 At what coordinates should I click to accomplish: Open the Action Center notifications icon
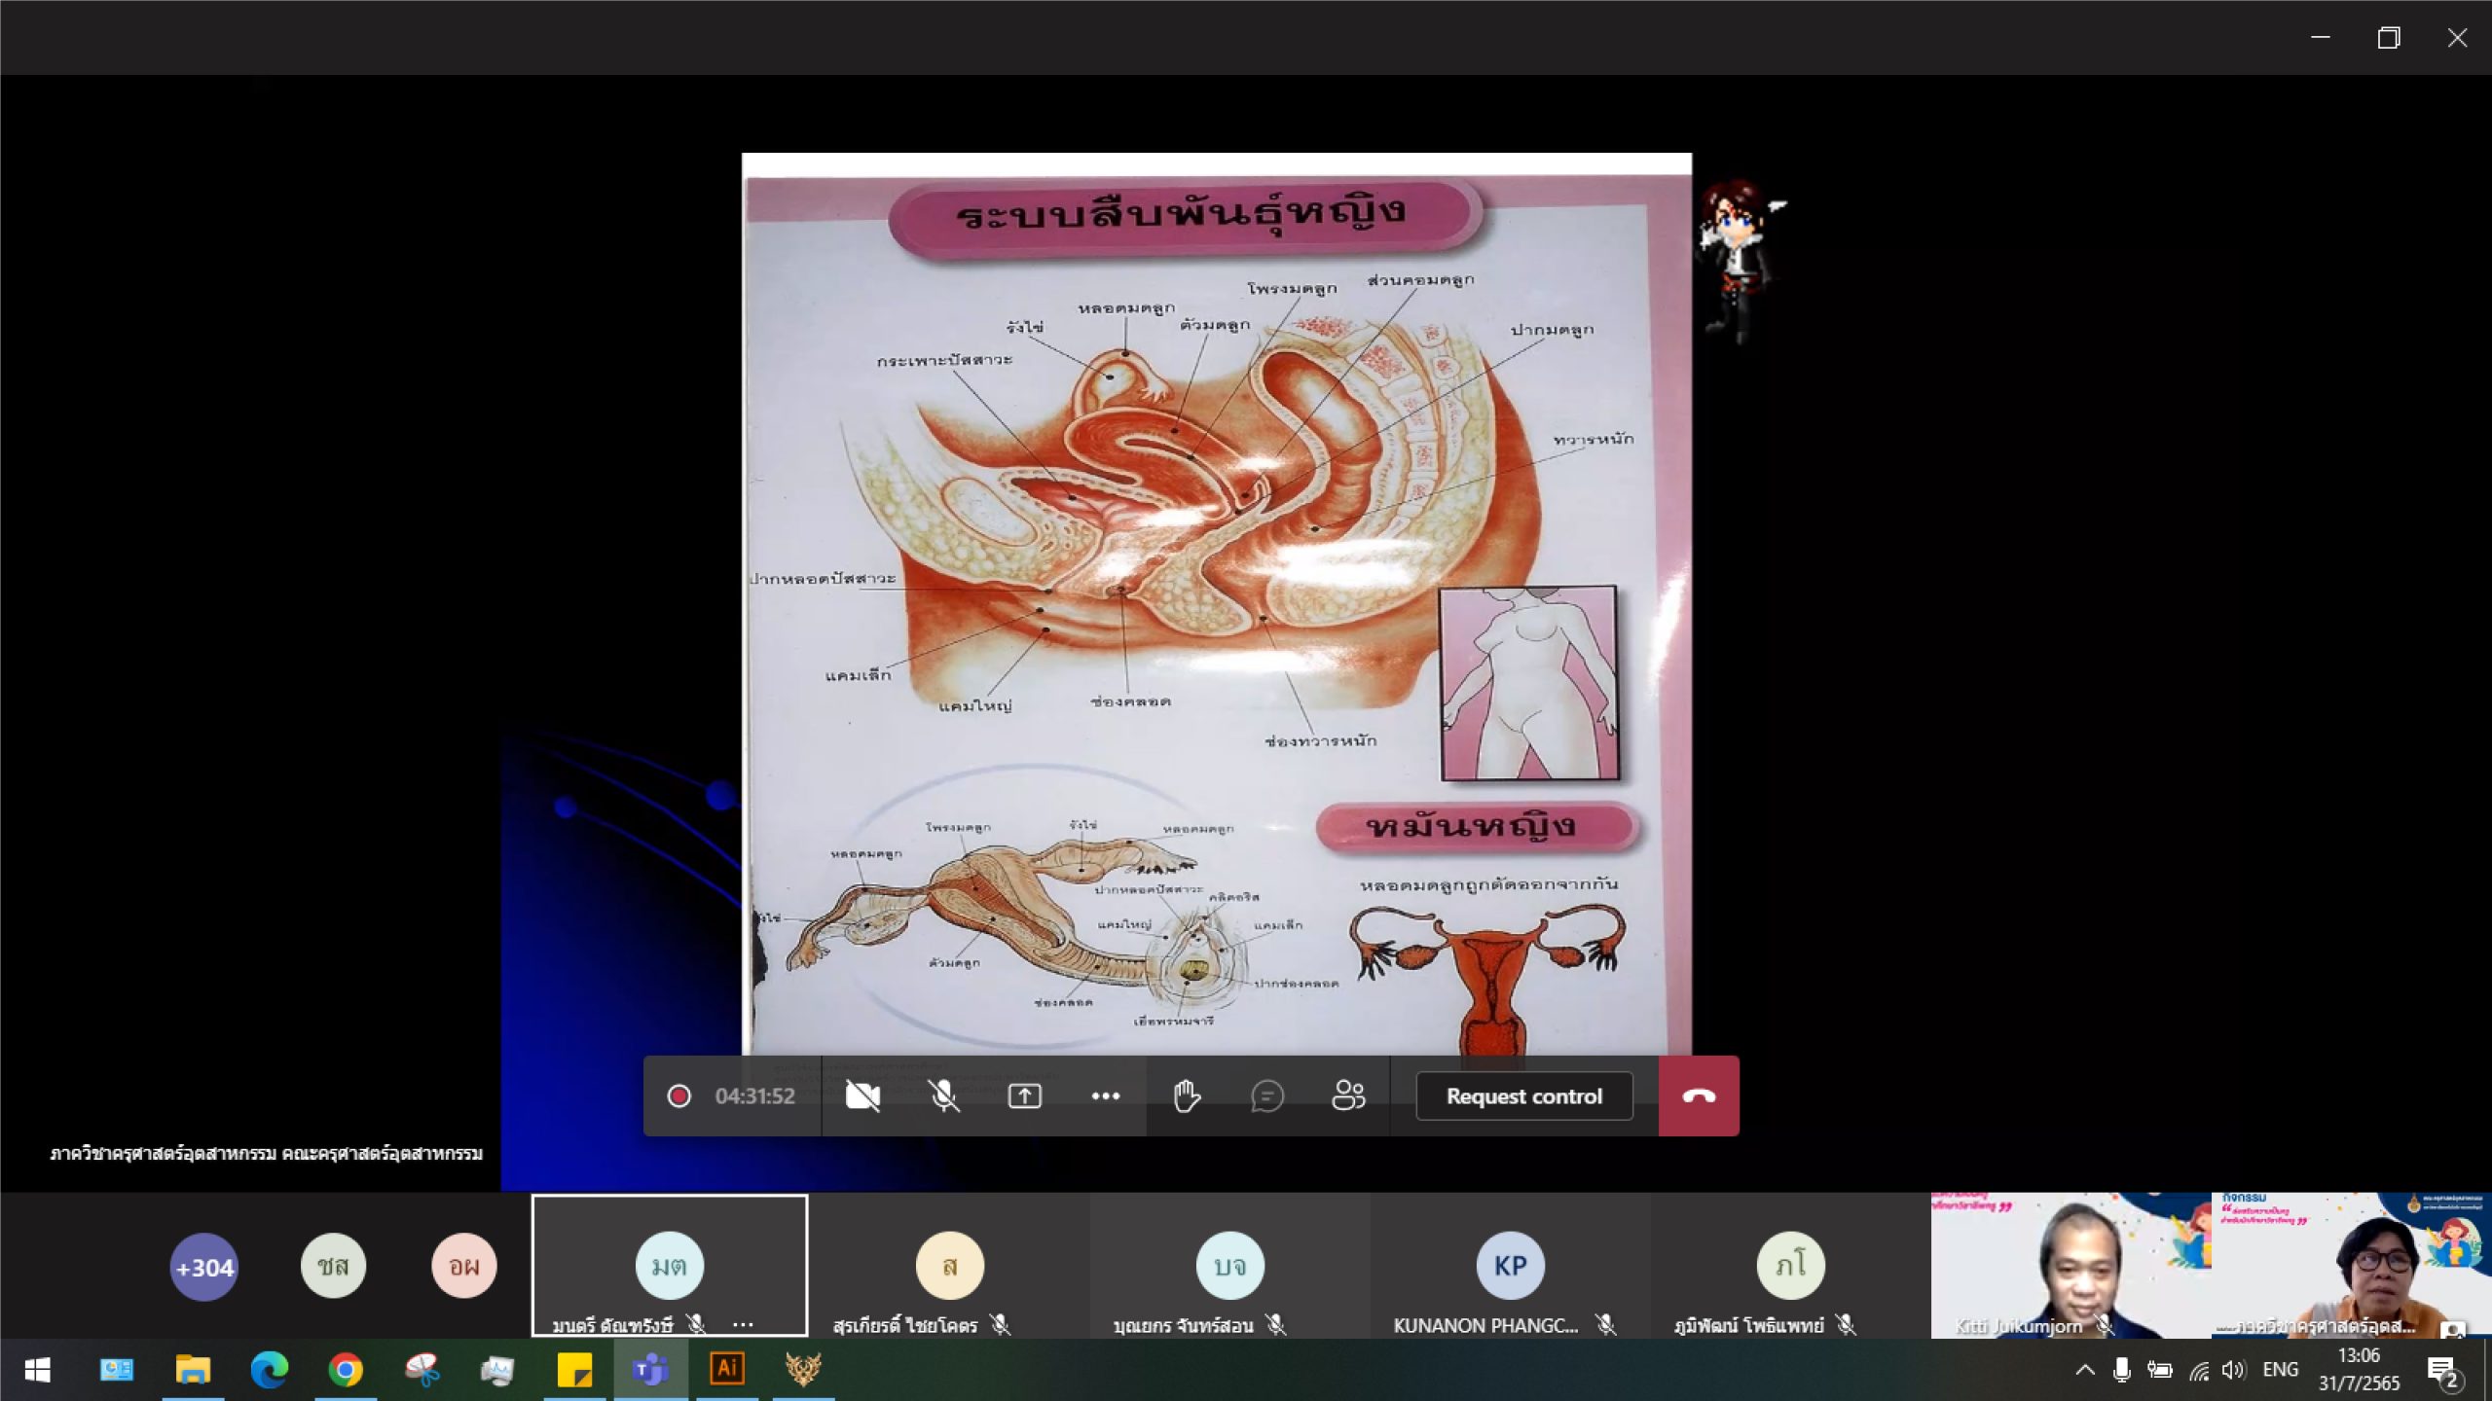(2443, 1372)
